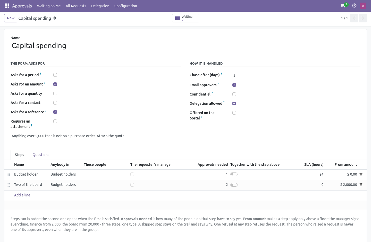371x242 pixels.
Task: Toggle requester's manager for Two of the board
Action: [132, 185]
